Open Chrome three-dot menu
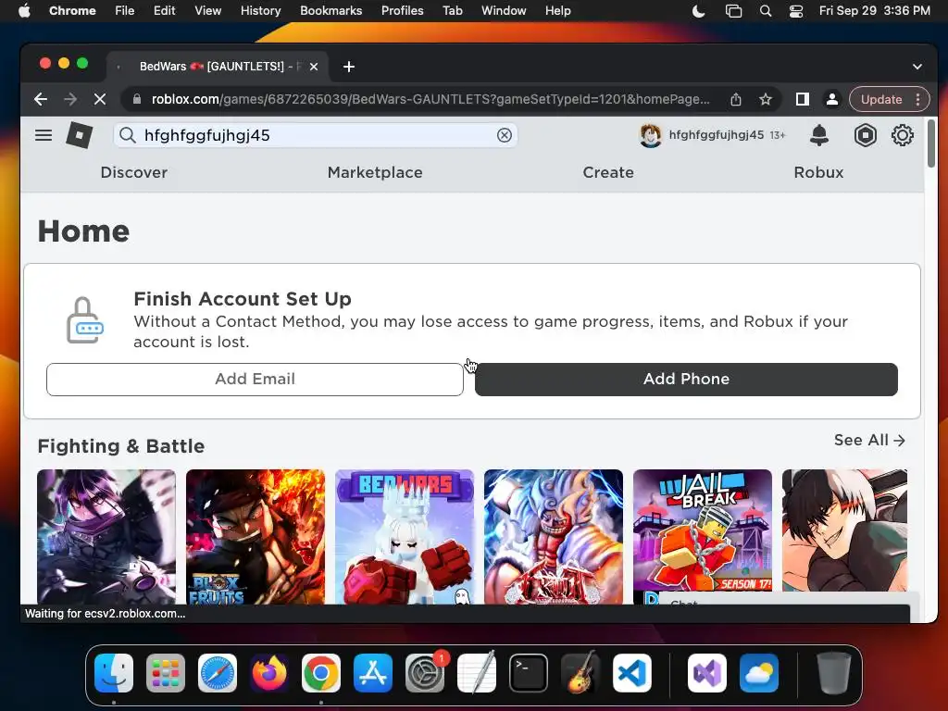Image resolution: width=948 pixels, height=711 pixels. pos(917,99)
